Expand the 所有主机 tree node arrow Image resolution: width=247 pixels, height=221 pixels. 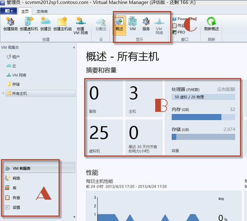point(3,93)
